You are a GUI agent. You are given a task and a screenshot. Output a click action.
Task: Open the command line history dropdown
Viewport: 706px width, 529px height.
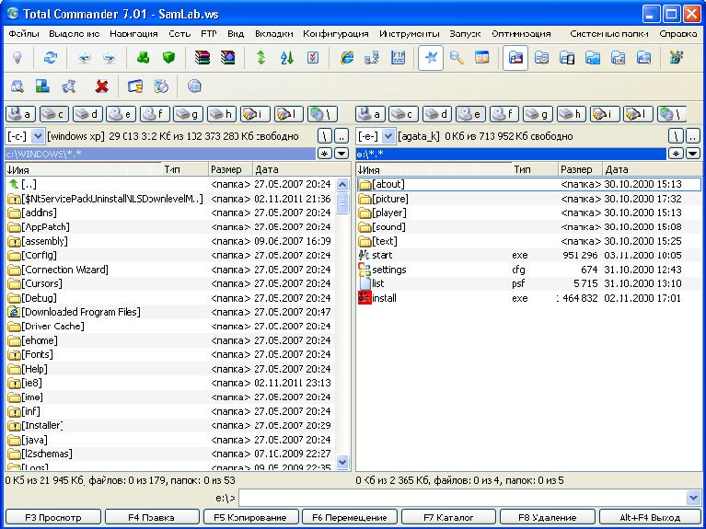[x=693, y=498]
